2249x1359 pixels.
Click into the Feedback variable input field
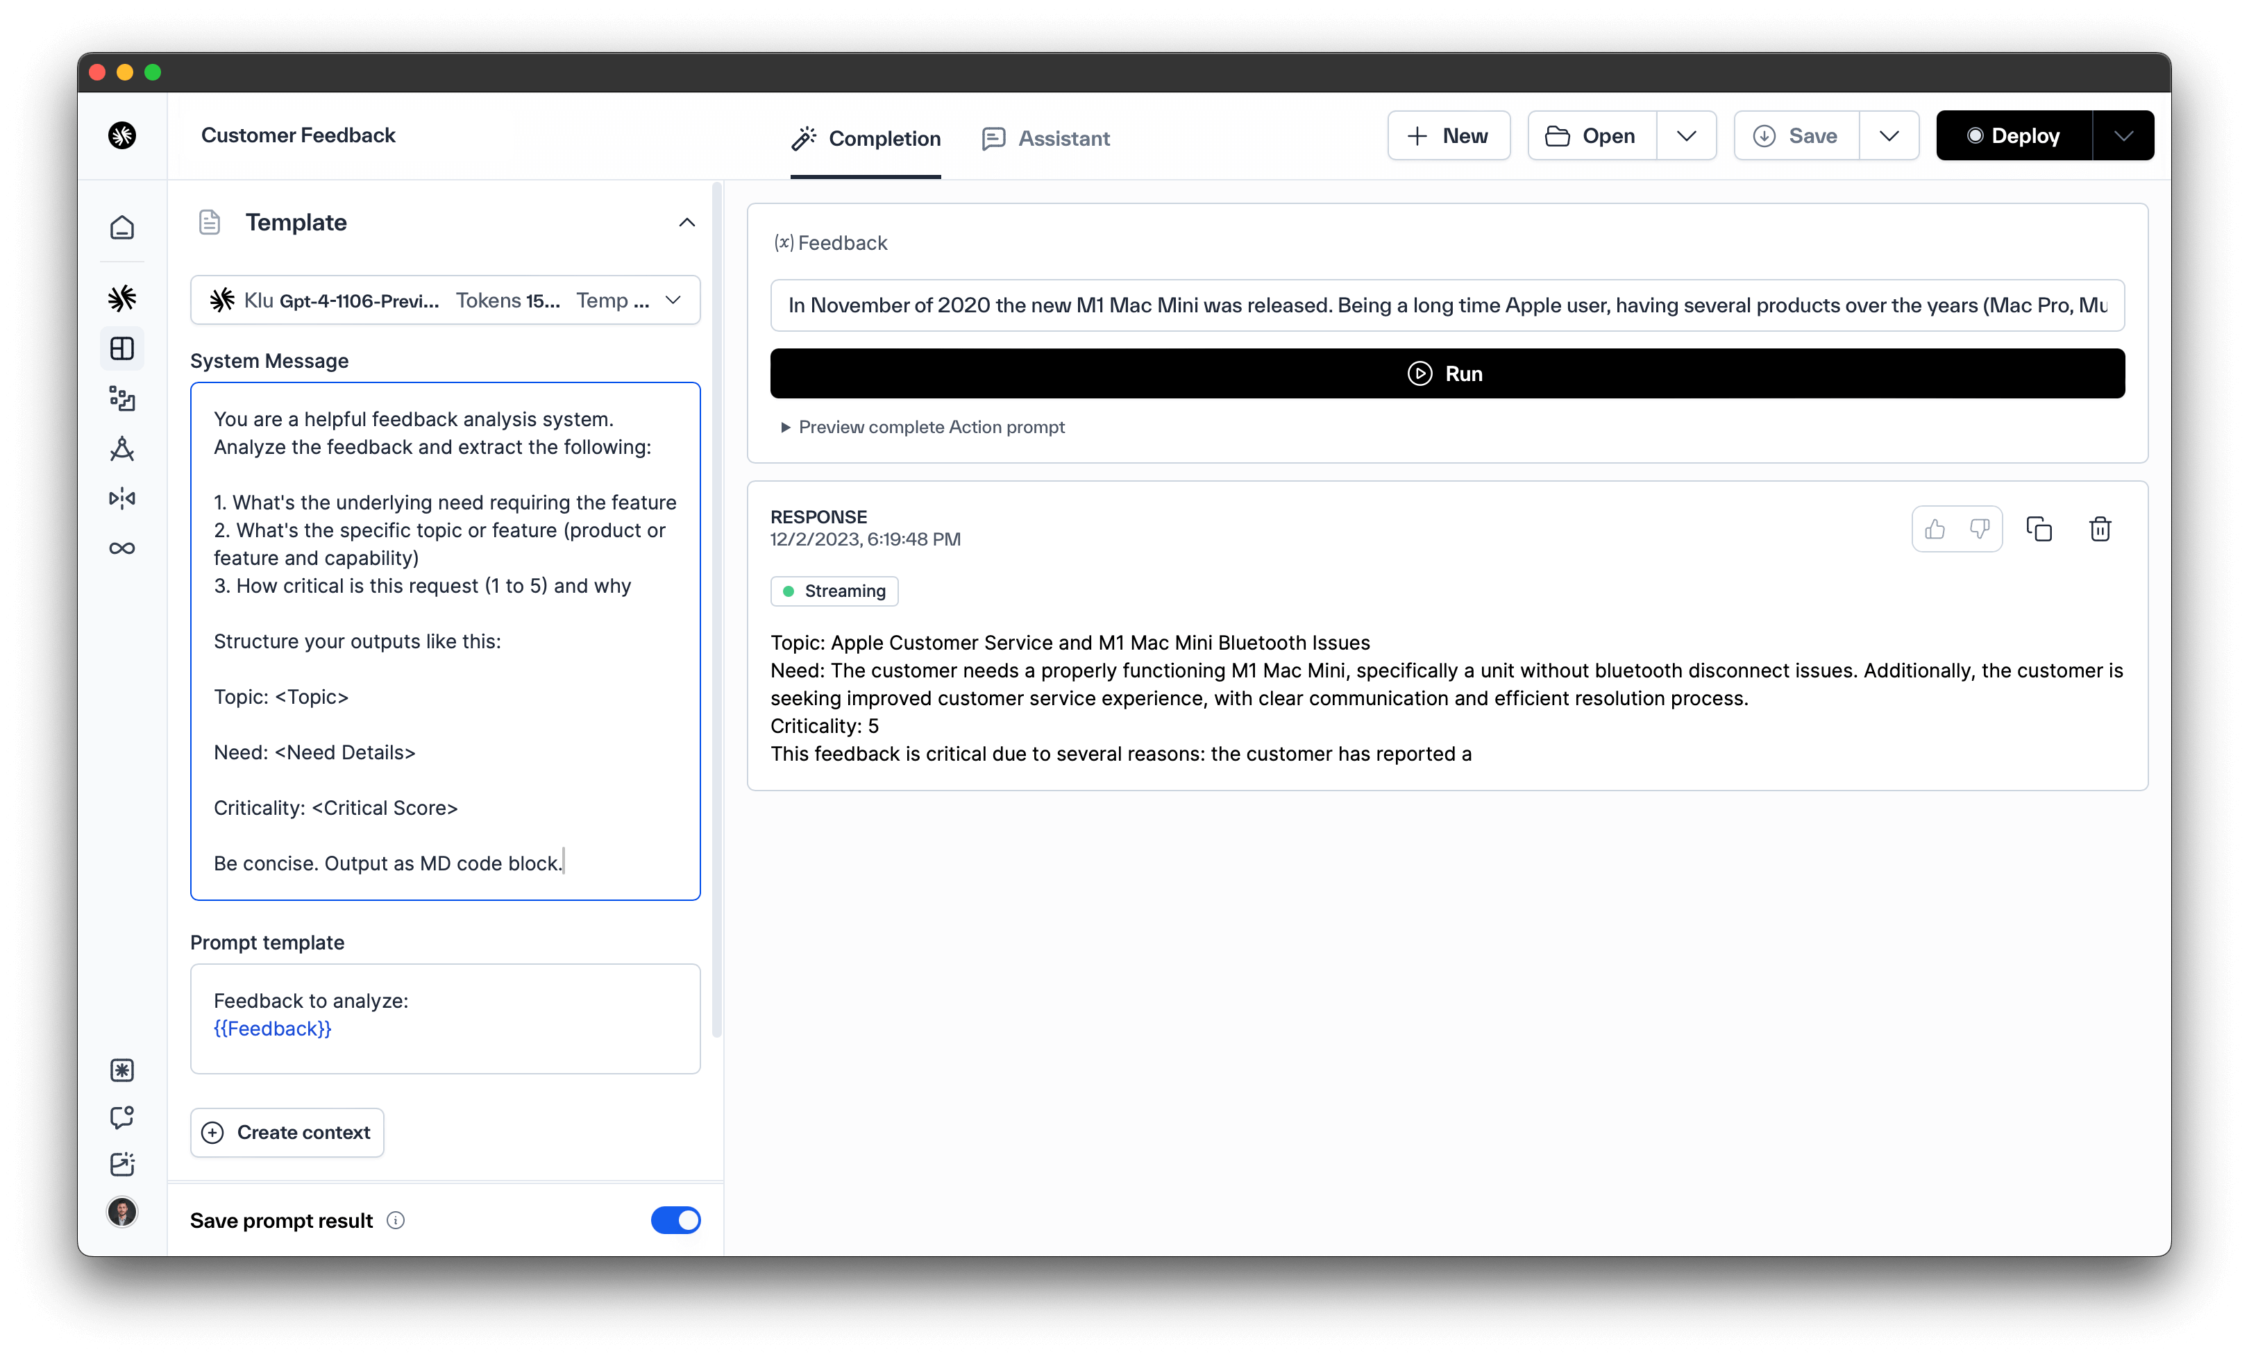pos(1447,306)
